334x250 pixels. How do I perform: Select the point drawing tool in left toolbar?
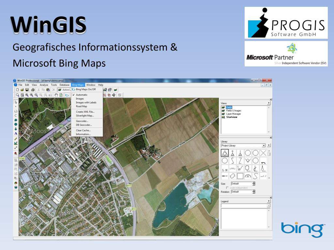point(16,107)
